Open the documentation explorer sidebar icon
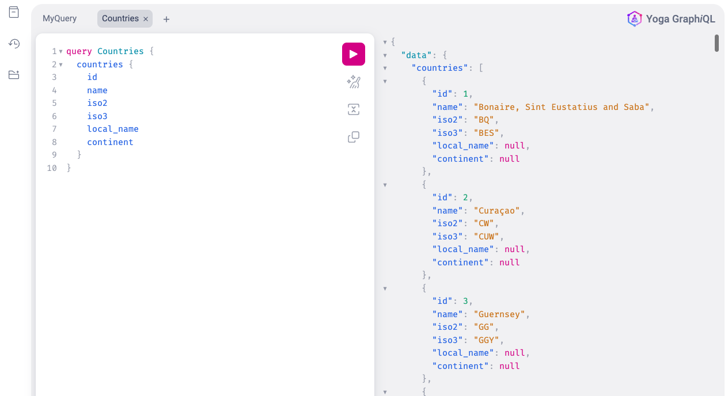The width and height of the screenshot is (728, 396). point(14,12)
